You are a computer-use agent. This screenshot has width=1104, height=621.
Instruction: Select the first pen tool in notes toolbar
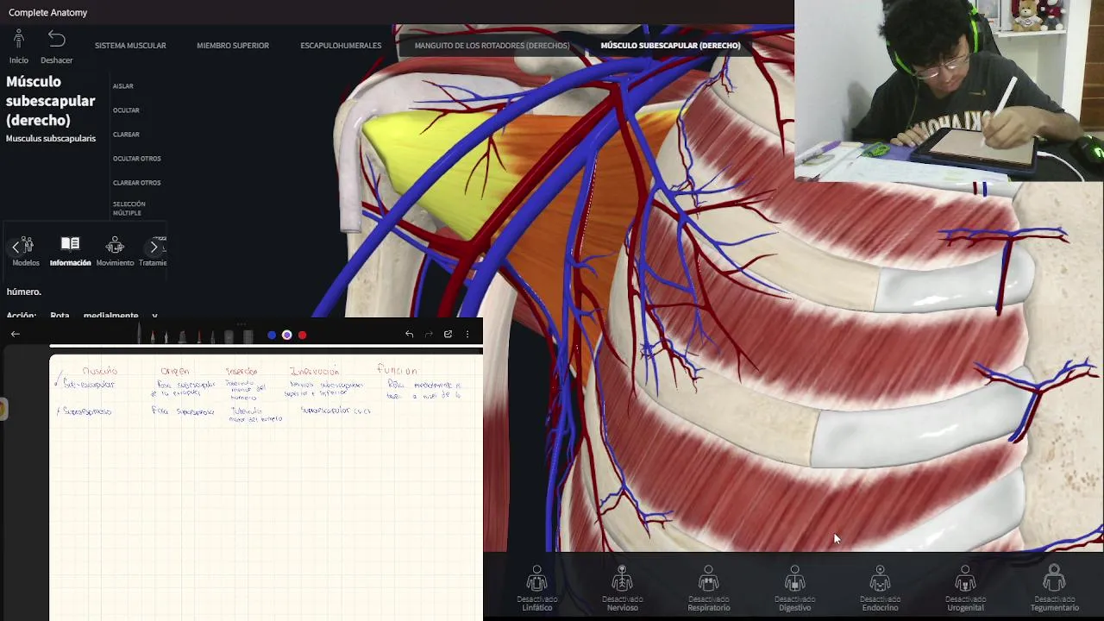tap(140, 335)
